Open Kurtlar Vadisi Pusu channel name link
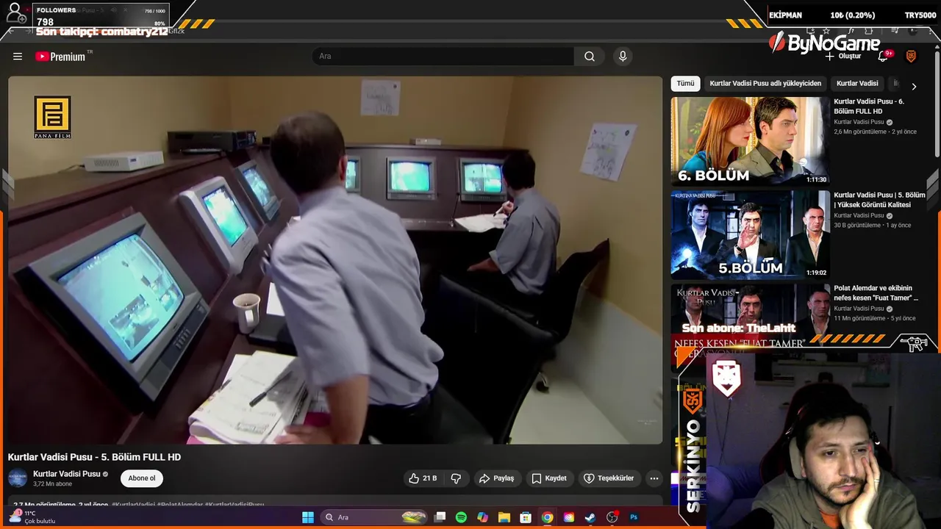 click(x=66, y=474)
